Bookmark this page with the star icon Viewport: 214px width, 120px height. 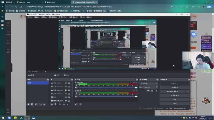tap(181, 7)
